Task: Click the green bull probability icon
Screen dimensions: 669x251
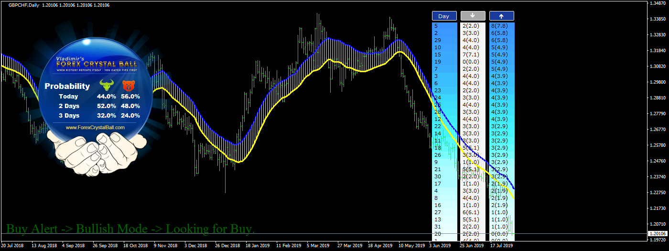Action: tap(106, 86)
